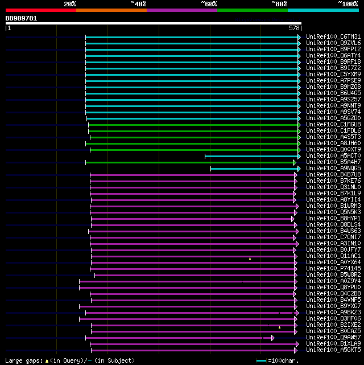
Task: Select the UniRef100_A7PSE9 label
Action: click(x=333, y=80)
